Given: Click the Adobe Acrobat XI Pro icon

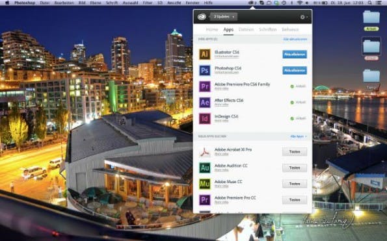Looking at the screenshot, I should pos(205,152).
